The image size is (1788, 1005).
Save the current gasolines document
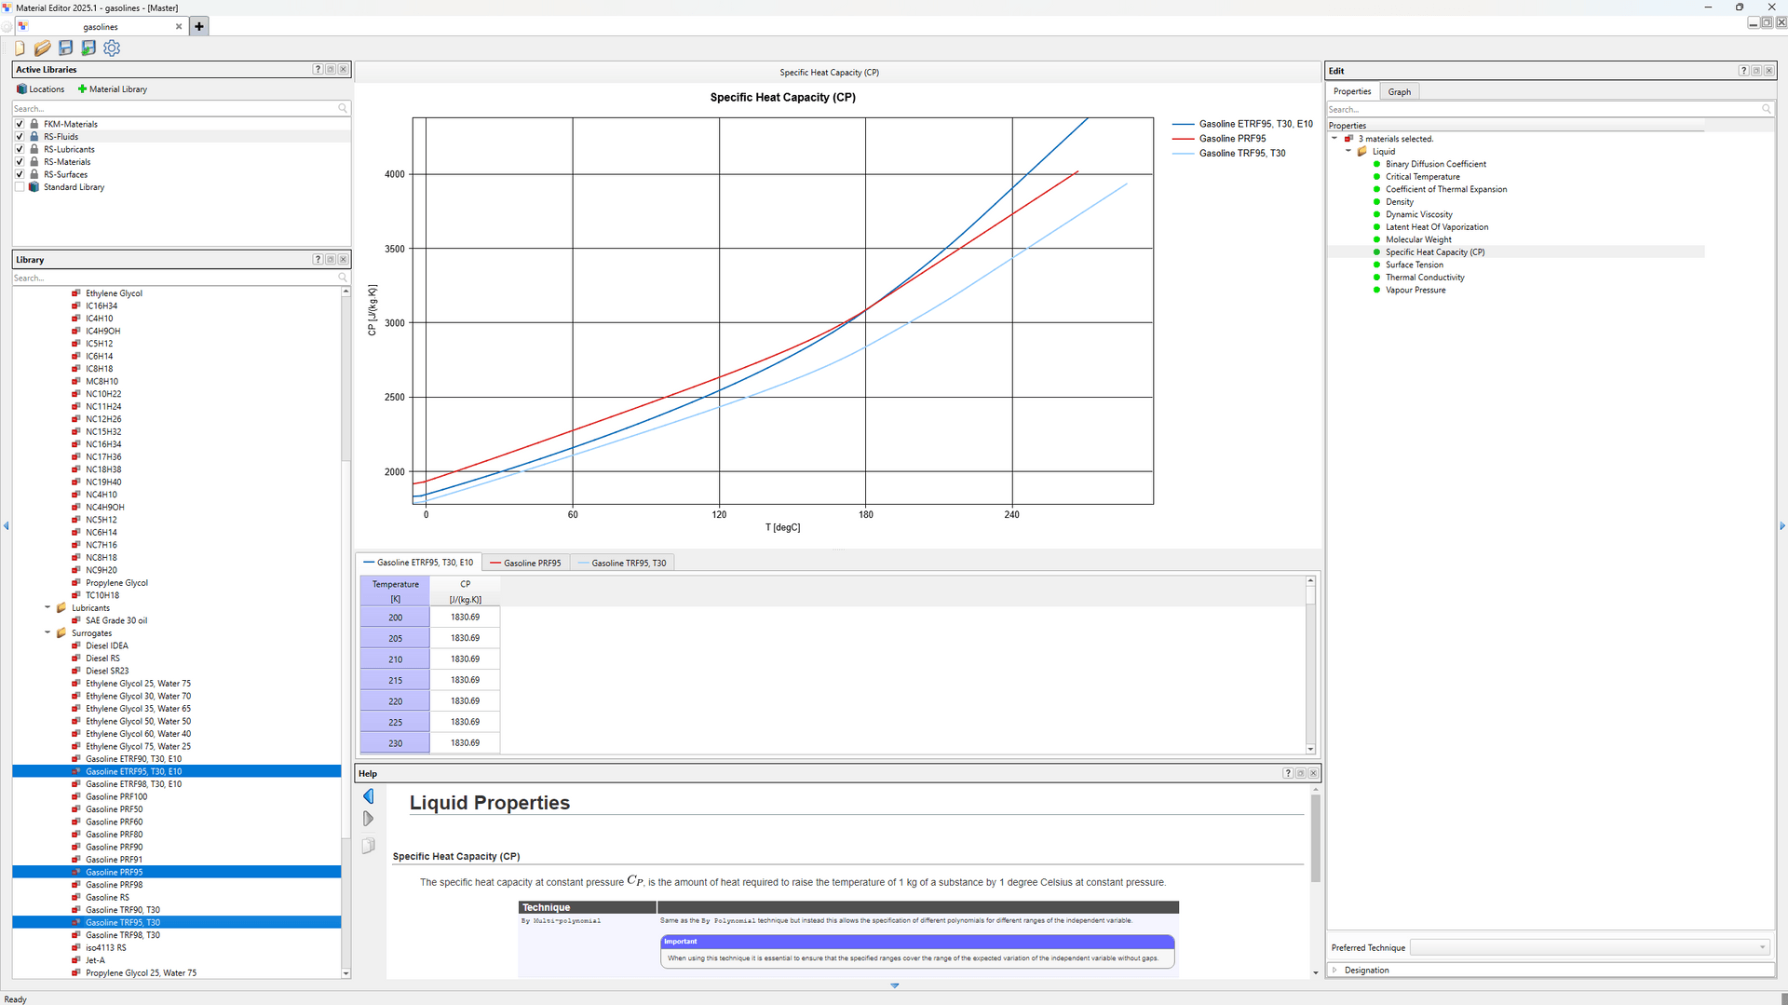click(65, 48)
